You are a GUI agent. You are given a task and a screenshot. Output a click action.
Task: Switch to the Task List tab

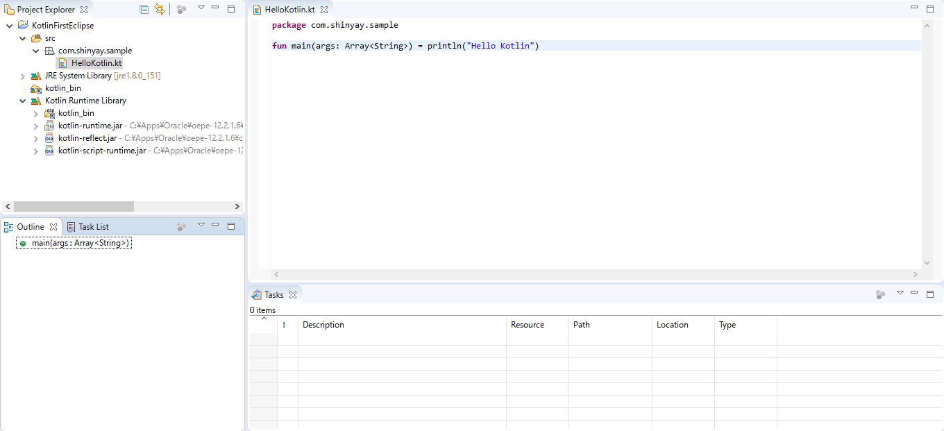click(x=92, y=226)
